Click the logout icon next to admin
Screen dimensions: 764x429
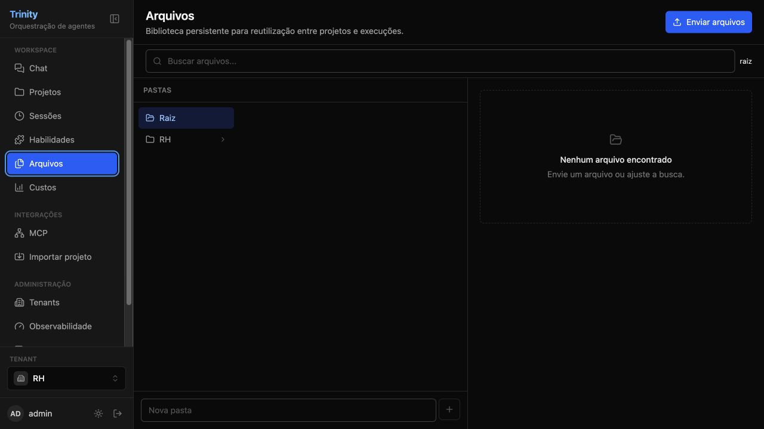(x=118, y=414)
